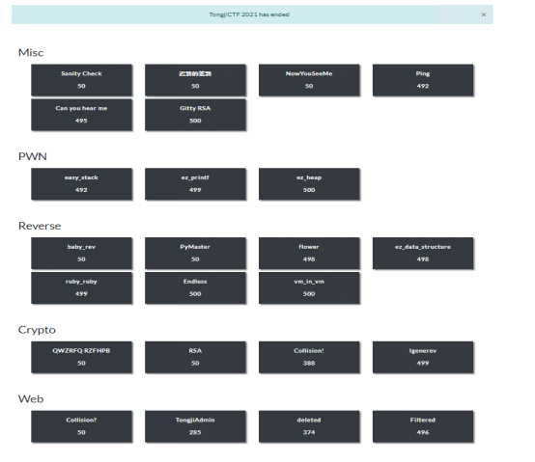The height and width of the screenshot is (462, 535).
Task: Click the Collision! 388 point challenge
Action: [309, 358]
